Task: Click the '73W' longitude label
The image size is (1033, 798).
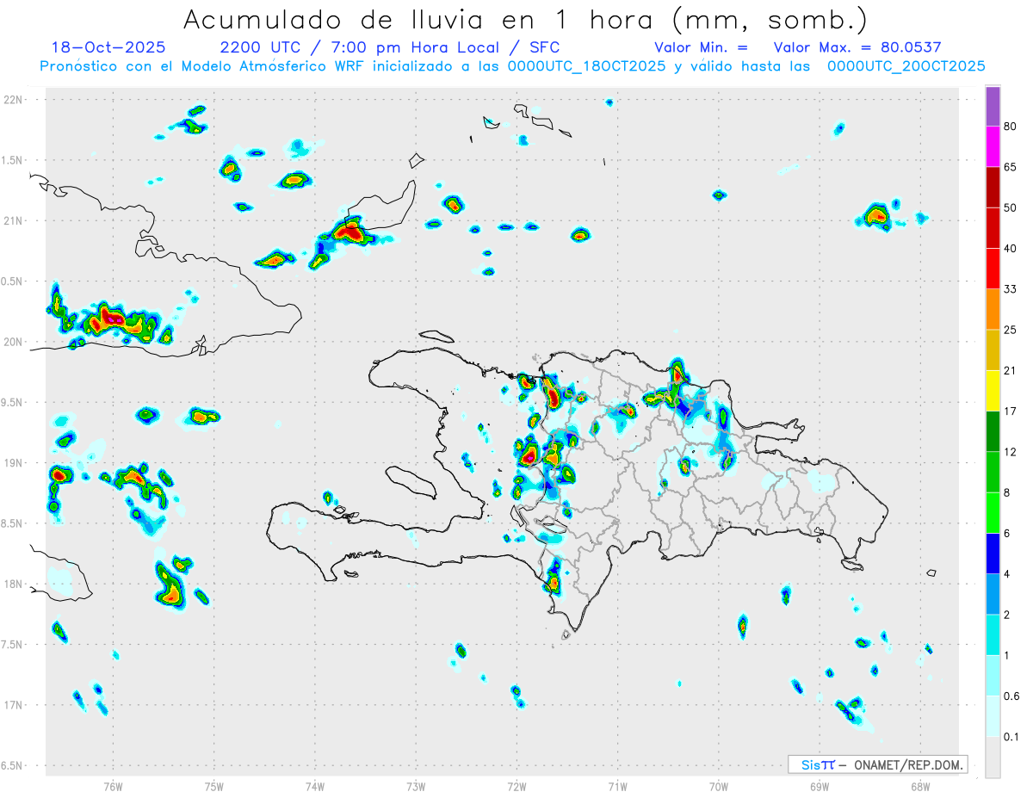Action: point(416,786)
